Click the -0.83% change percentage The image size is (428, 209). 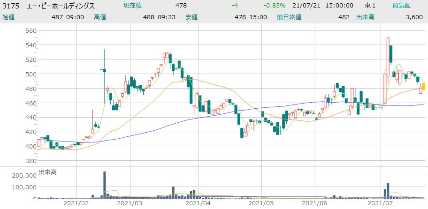(275, 6)
